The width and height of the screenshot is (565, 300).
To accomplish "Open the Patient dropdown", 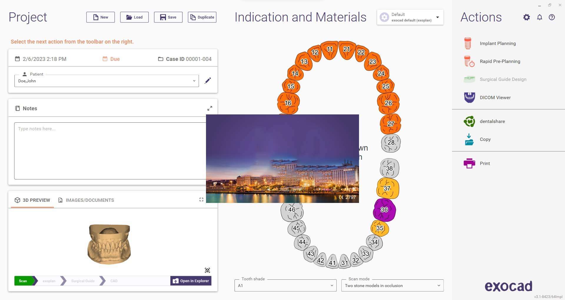I will [106, 81].
